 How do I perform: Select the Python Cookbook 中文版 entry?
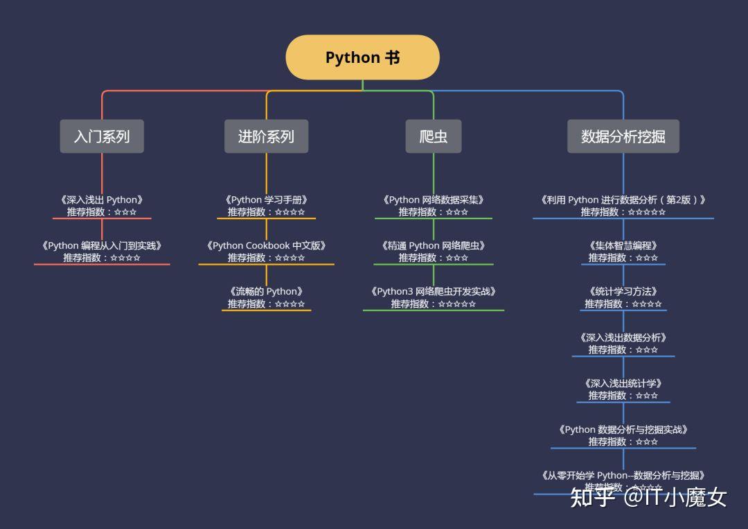(266, 251)
